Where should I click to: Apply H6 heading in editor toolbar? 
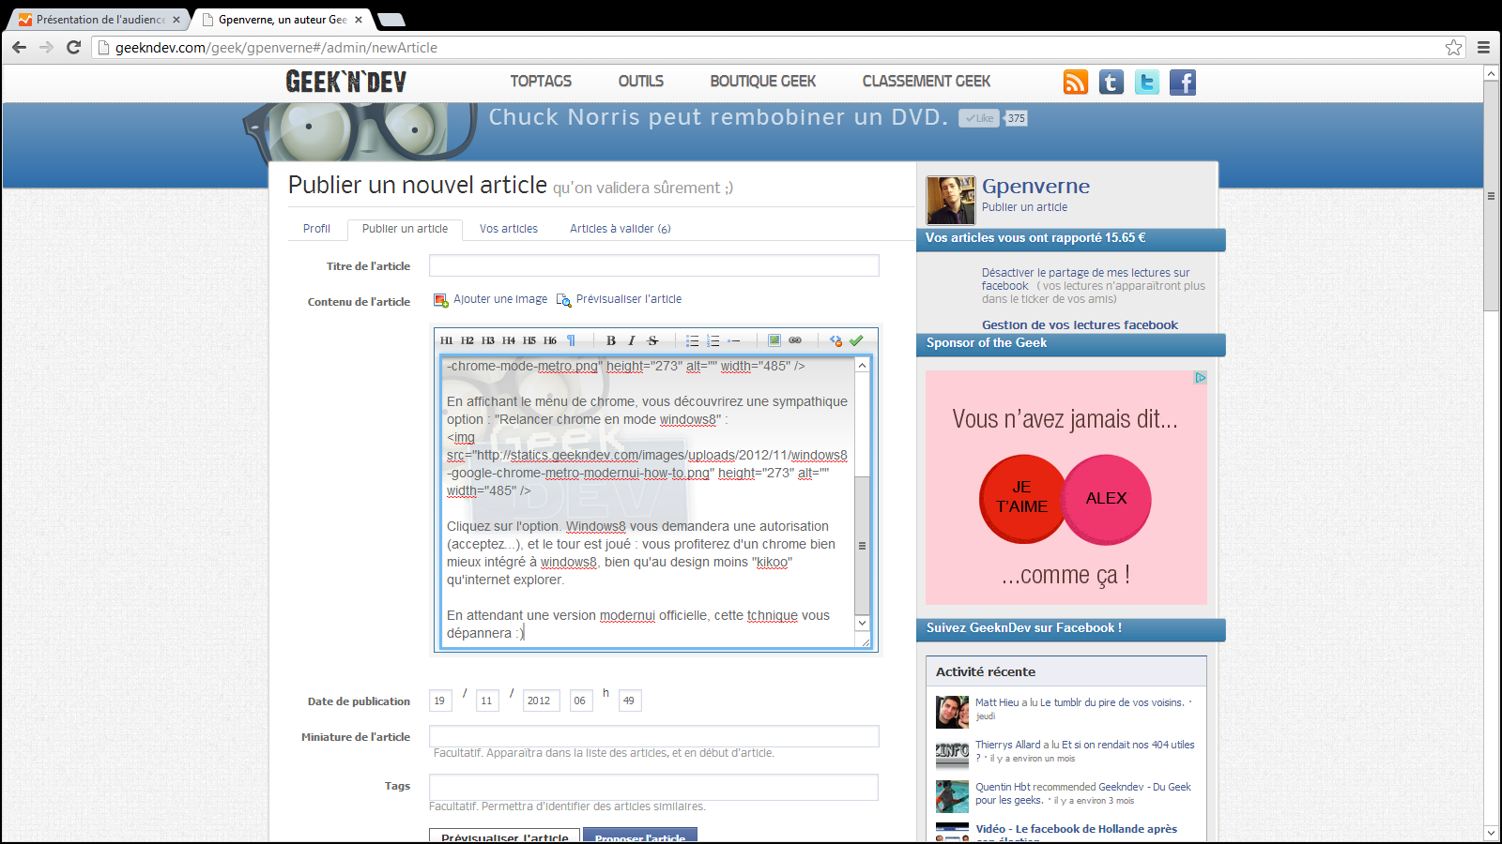click(x=550, y=340)
